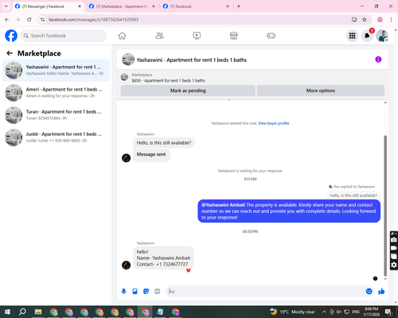The height and width of the screenshot is (318, 398).
Task: Open $650 apartment listing in chat header
Action: (x=168, y=80)
